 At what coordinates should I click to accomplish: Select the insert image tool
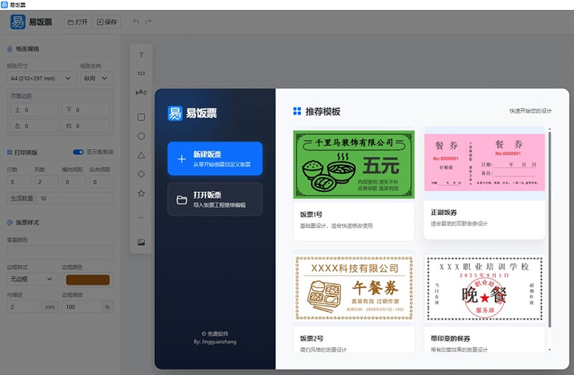141,242
